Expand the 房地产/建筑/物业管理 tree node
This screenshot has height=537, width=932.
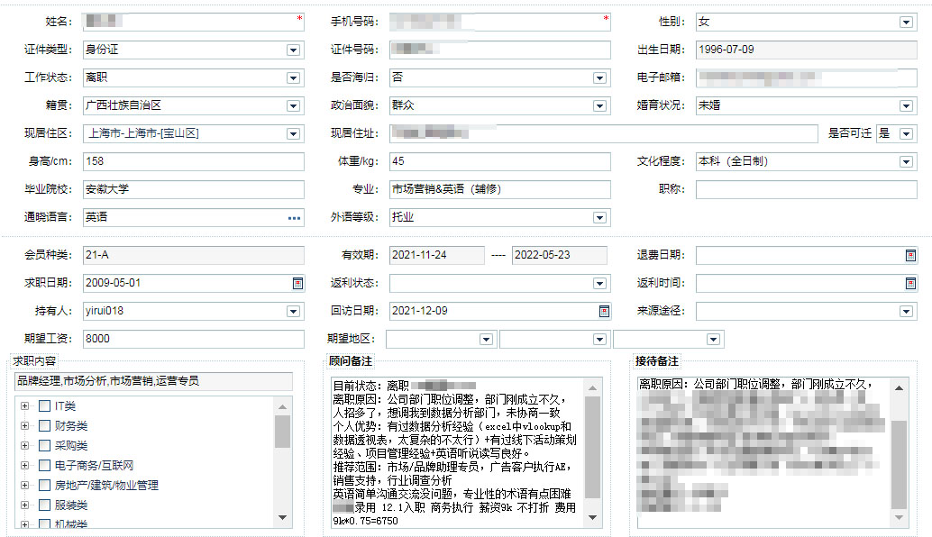(24, 486)
